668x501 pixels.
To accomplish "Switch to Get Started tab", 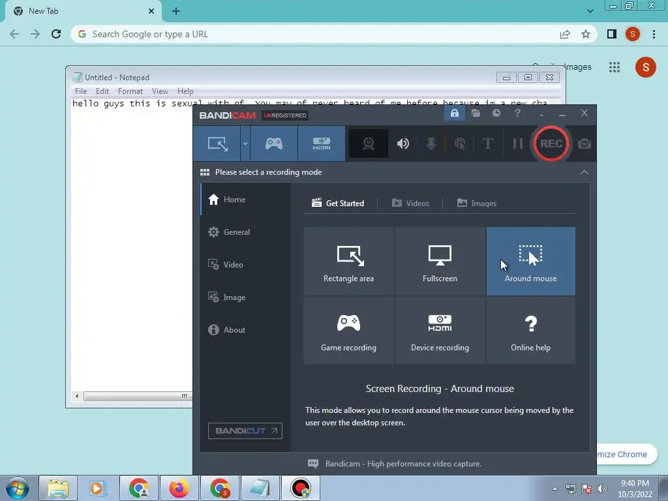I will (x=338, y=204).
